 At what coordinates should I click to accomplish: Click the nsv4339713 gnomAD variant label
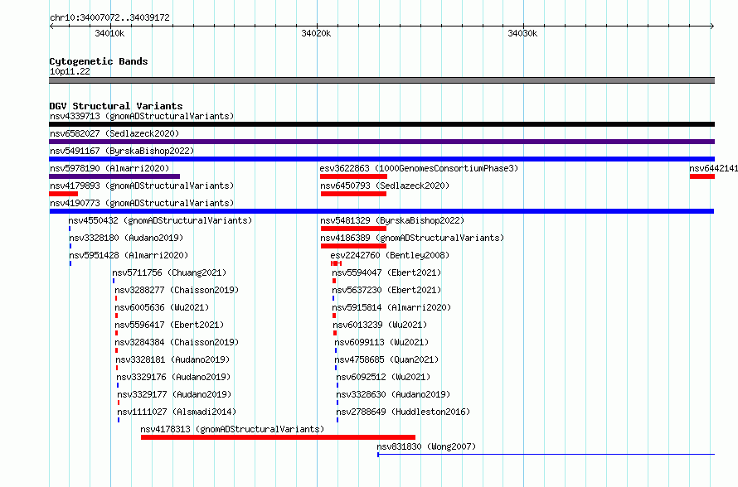142,116
